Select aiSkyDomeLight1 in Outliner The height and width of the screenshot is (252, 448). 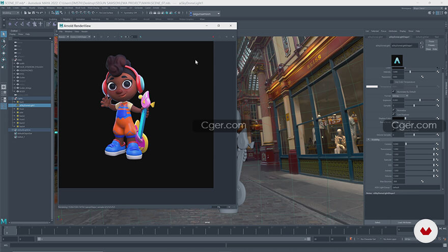pos(30,105)
